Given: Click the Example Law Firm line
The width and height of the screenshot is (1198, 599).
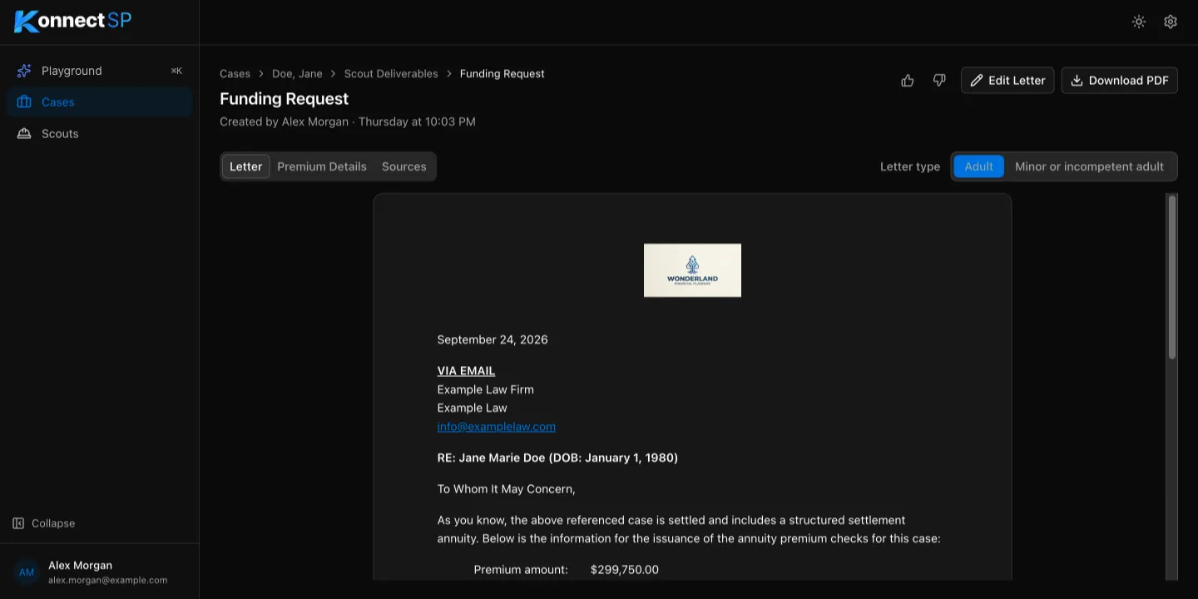Looking at the screenshot, I should 486,389.
